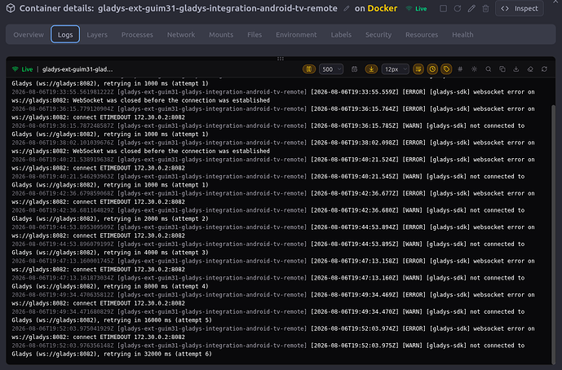
Task: Click the timestamp 2026-08-06T19:33:55.561981222Z
Action: (x=63, y=92)
